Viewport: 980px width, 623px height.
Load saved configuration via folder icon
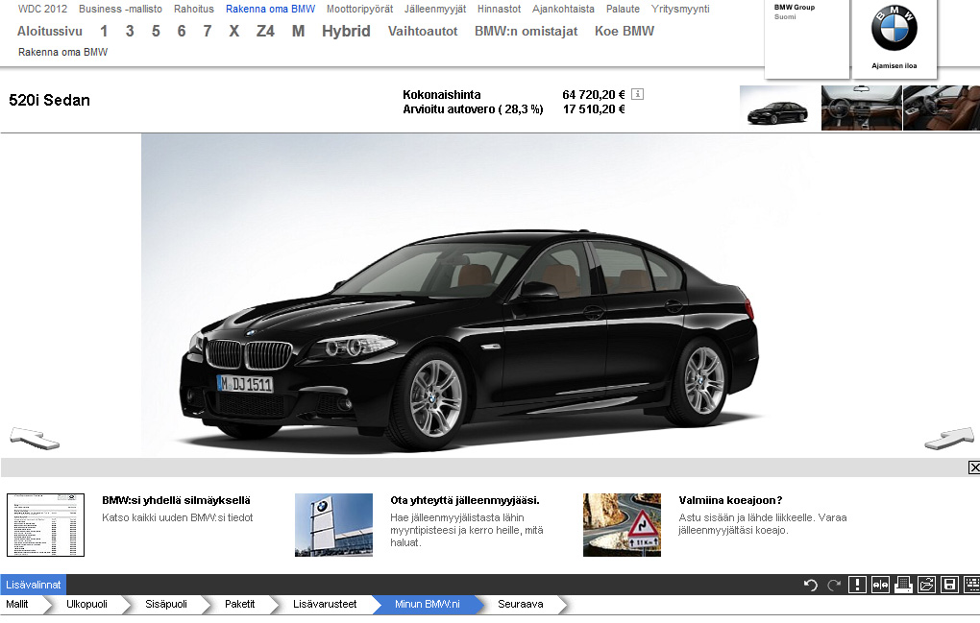click(x=926, y=585)
